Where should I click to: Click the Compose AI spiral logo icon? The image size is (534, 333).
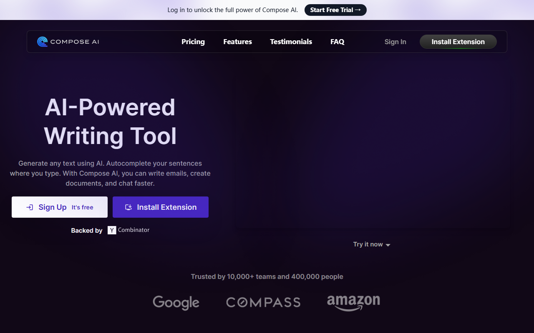(42, 42)
